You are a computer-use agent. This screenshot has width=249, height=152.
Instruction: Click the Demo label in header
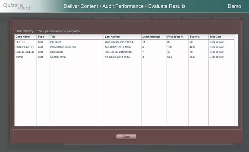(x=234, y=6)
